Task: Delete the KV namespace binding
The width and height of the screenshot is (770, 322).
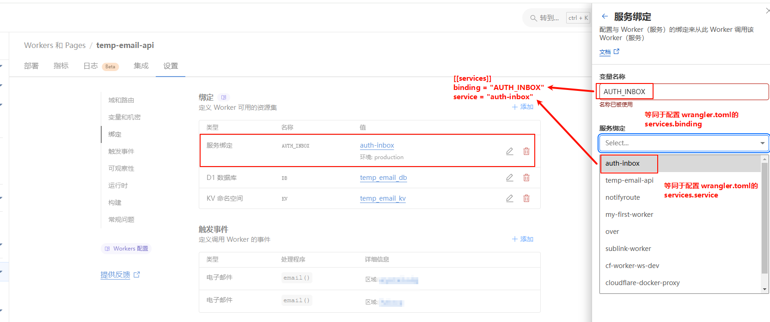Action: tap(526, 198)
